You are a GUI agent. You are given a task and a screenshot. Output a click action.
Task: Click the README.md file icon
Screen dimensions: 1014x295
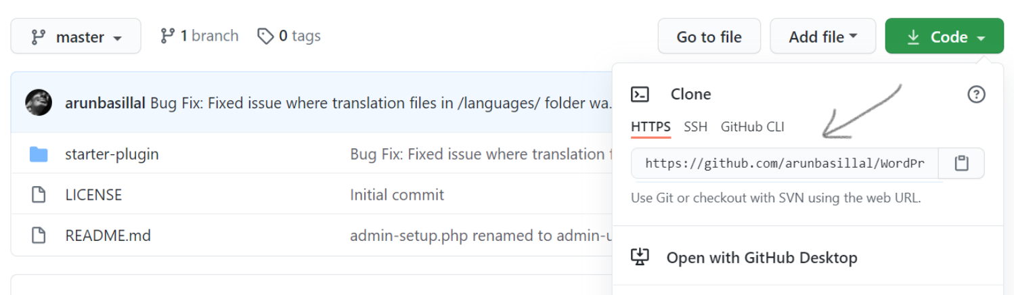tap(39, 235)
